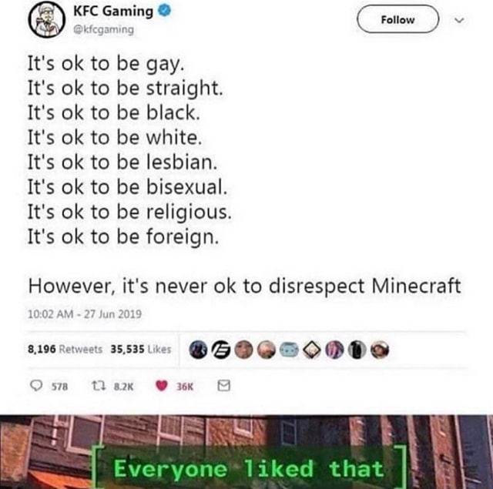Image resolution: width=493 pixels, height=489 pixels.
Task: Click the light blue robot liker avatar
Action: tap(289, 350)
